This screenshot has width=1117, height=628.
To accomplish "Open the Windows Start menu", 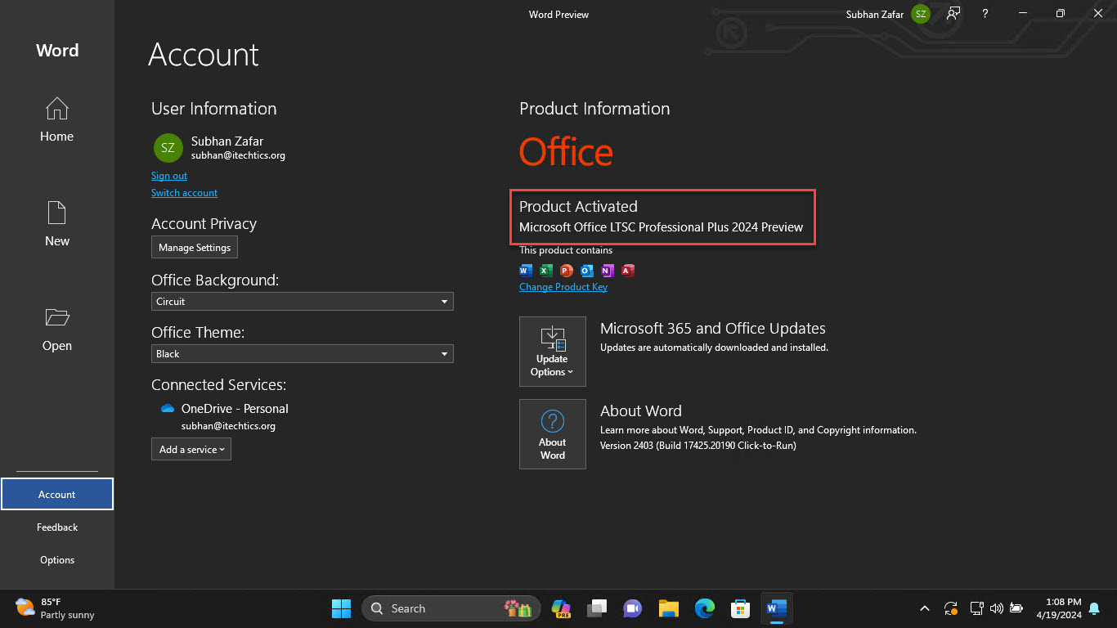I will click(341, 608).
